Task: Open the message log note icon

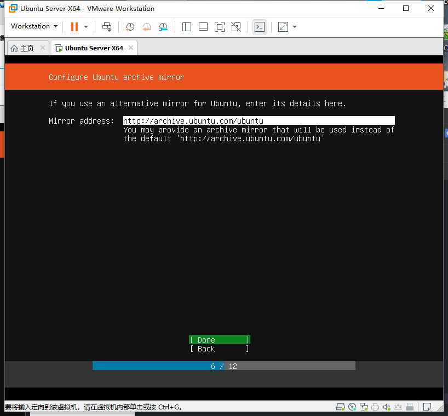Action: click(x=427, y=407)
